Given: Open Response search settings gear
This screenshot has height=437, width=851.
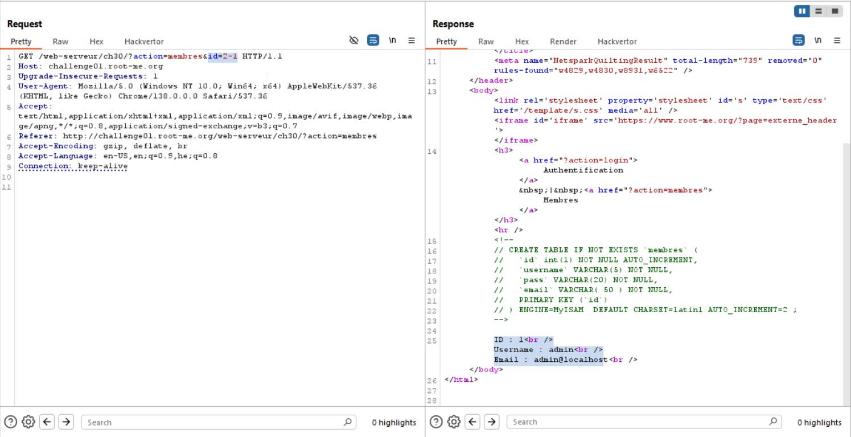Looking at the screenshot, I should (454, 422).
